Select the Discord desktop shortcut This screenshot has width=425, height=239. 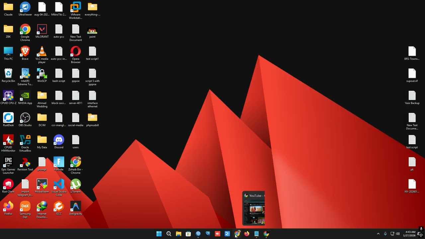click(x=59, y=142)
